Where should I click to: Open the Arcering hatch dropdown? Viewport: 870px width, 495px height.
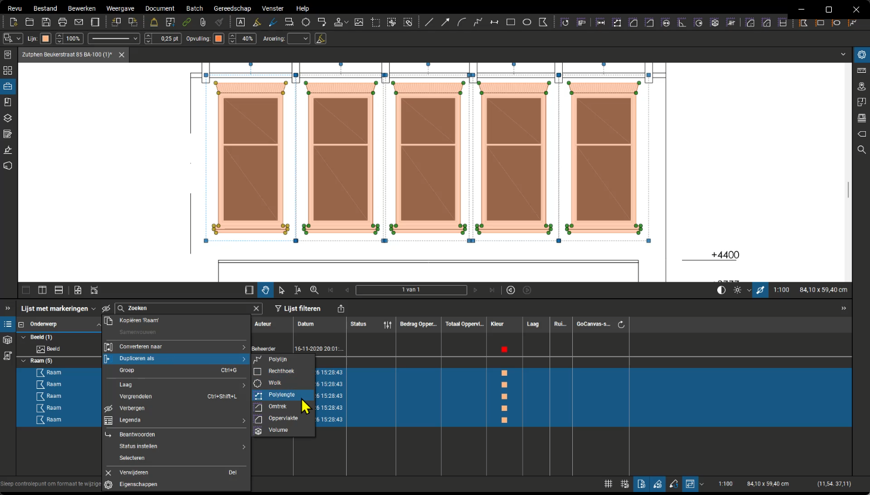298,38
